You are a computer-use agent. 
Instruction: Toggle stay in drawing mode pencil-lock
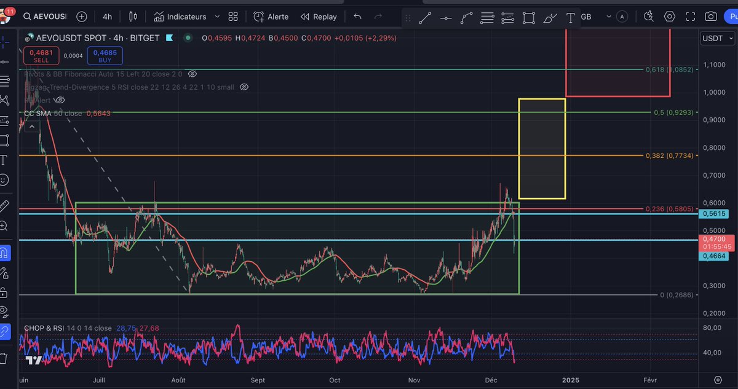point(4,272)
